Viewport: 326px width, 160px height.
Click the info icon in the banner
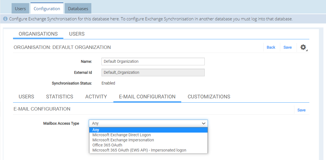tap(5, 19)
